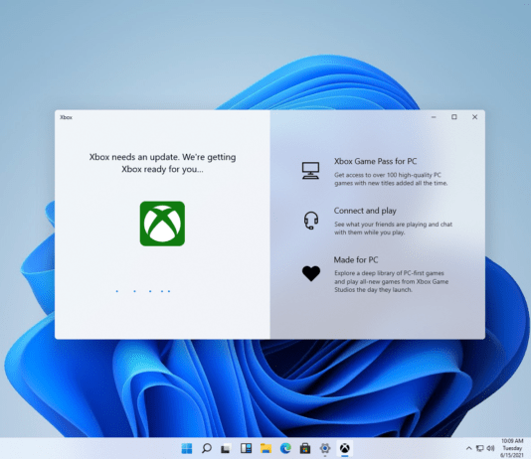Screen dimensions: 531x459
Task: Open Settings from the taskbar
Action: (x=325, y=448)
